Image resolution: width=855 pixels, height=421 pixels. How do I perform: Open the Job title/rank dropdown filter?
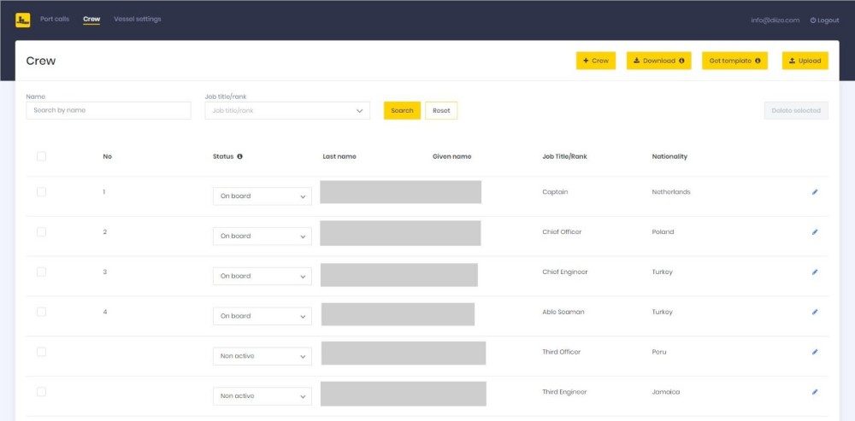[x=287, y=110]
